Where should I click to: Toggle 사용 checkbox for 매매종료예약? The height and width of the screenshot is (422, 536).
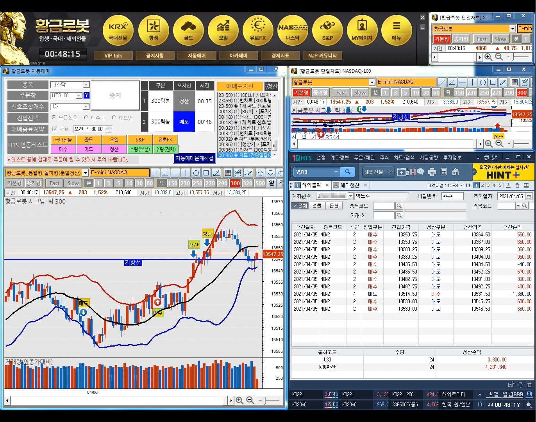[54, 129]
